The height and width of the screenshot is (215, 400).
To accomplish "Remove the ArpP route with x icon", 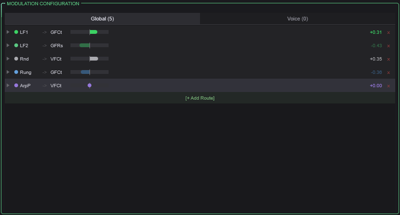I will coord(389,86).
